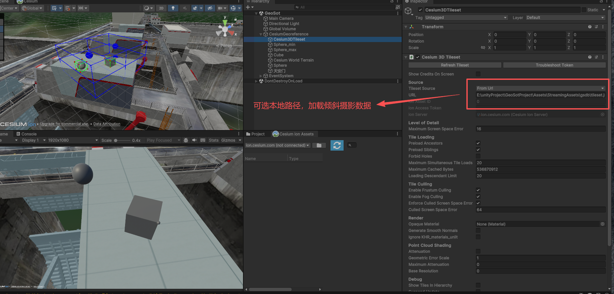This screenshot has height=294, width=614.
Task: Open Cesium 3D Tileset help icon
Action: click(x=590, y=57)
